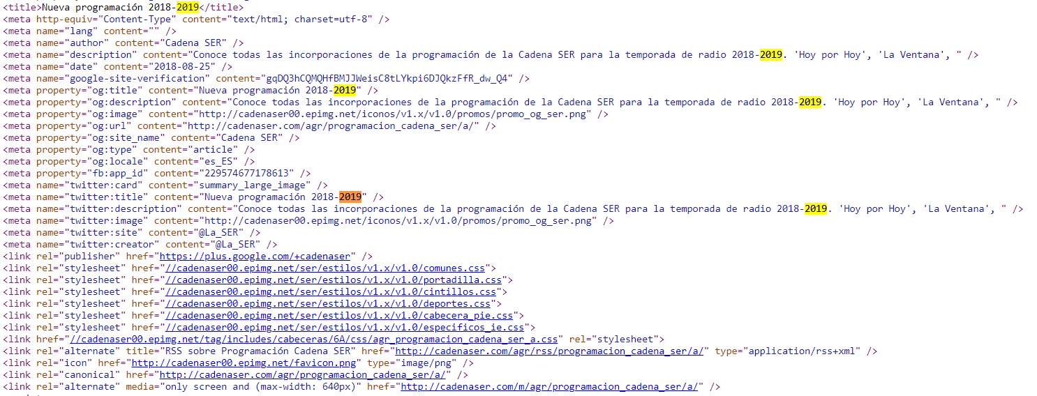Click the twitter:card value summary_large_image
Screen dimensions: 1037x396
click(253, 185)
